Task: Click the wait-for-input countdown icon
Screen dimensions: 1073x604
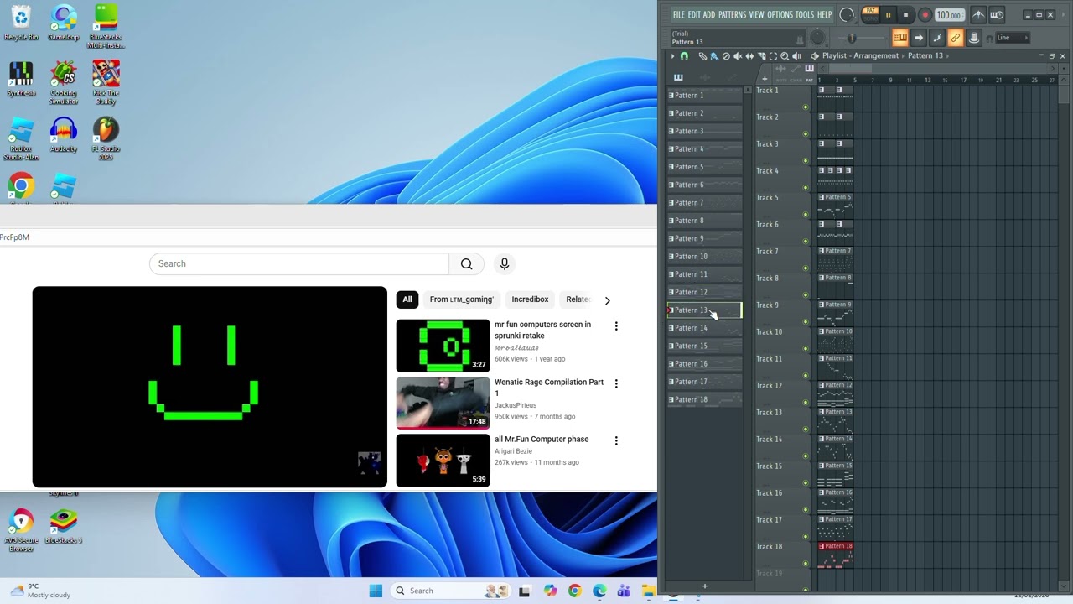Action: click(997, 15)
